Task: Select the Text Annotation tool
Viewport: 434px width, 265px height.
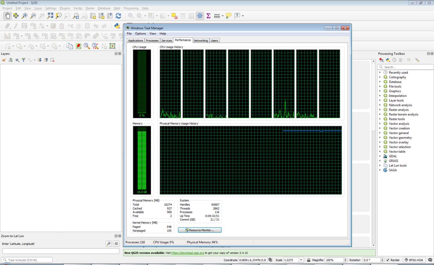Action: click(238, 16)
